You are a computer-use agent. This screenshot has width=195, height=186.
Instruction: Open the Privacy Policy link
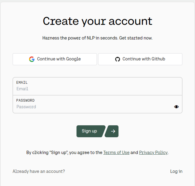pyautogui.click(x=153, y=153)
